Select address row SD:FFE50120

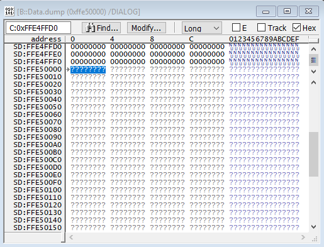tap(38, 205)
